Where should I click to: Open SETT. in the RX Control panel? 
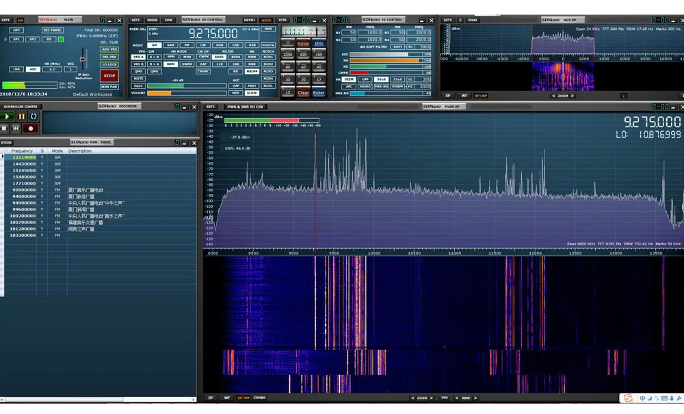tap(136, 20)
